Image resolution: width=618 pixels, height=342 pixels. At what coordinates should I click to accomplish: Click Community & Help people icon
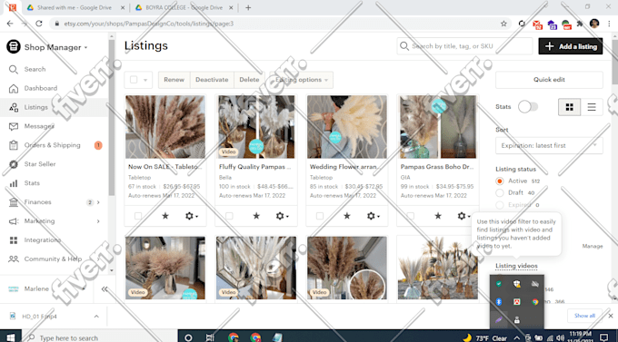click(x=14, y=259)
